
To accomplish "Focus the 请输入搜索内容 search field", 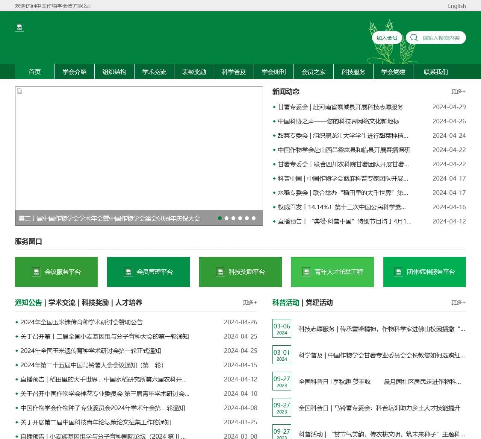I will 441,38.
